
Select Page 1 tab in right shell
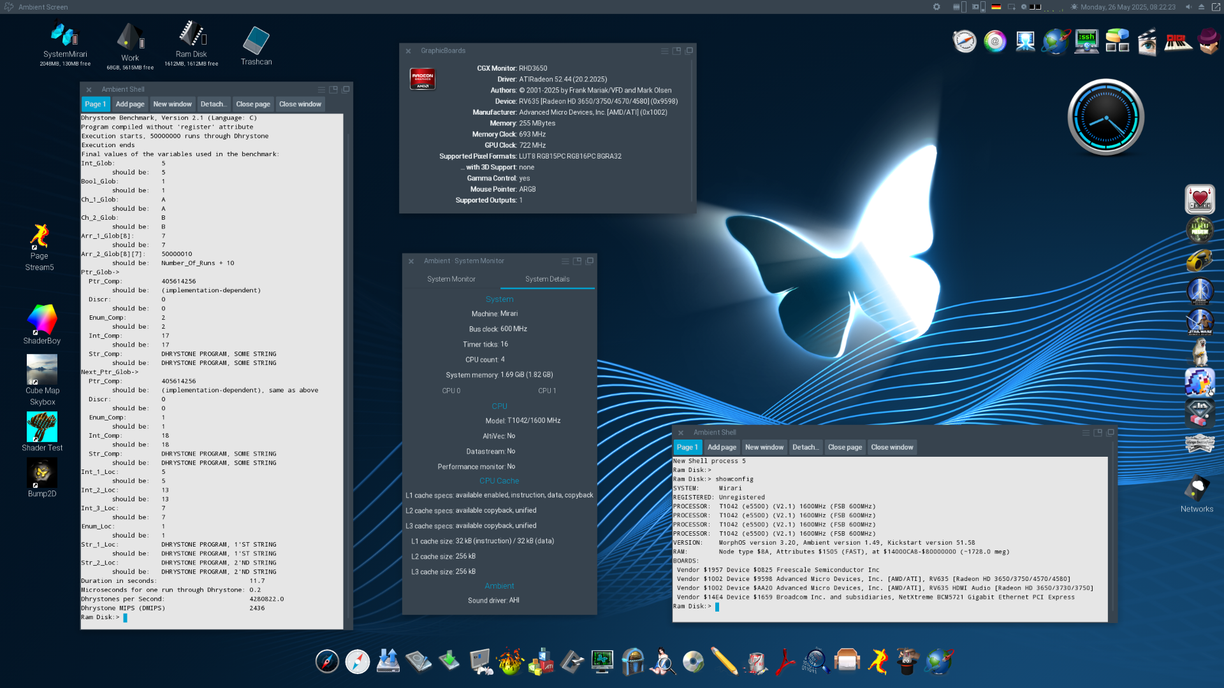pos(687,447)
